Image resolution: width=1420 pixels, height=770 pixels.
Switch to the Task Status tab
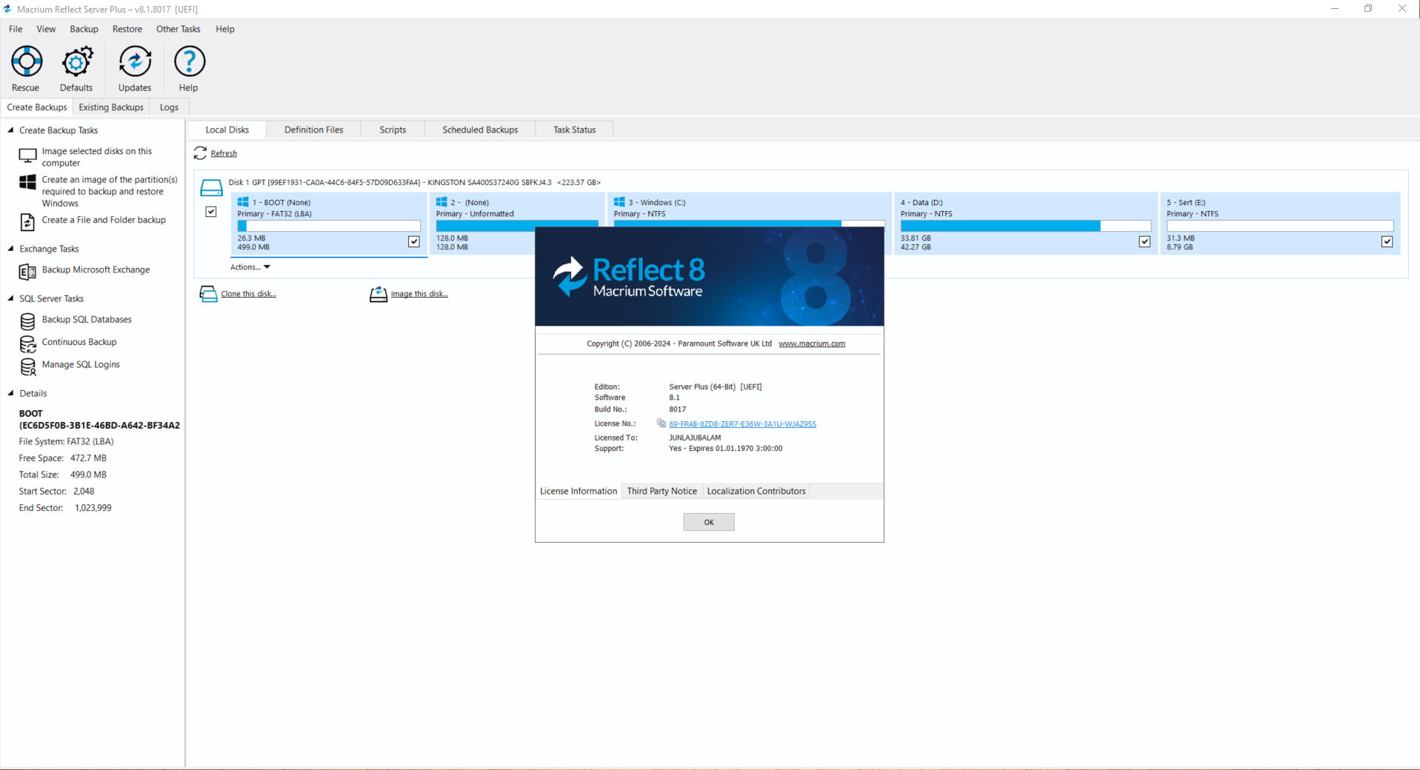point(574,130)
